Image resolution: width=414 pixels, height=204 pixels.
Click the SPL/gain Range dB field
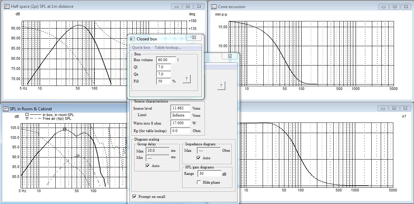207,173
